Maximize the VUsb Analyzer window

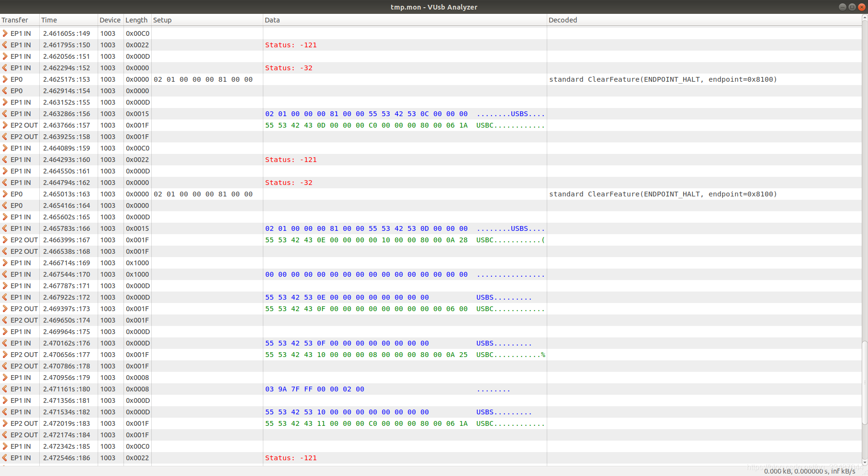click(852, 7)
